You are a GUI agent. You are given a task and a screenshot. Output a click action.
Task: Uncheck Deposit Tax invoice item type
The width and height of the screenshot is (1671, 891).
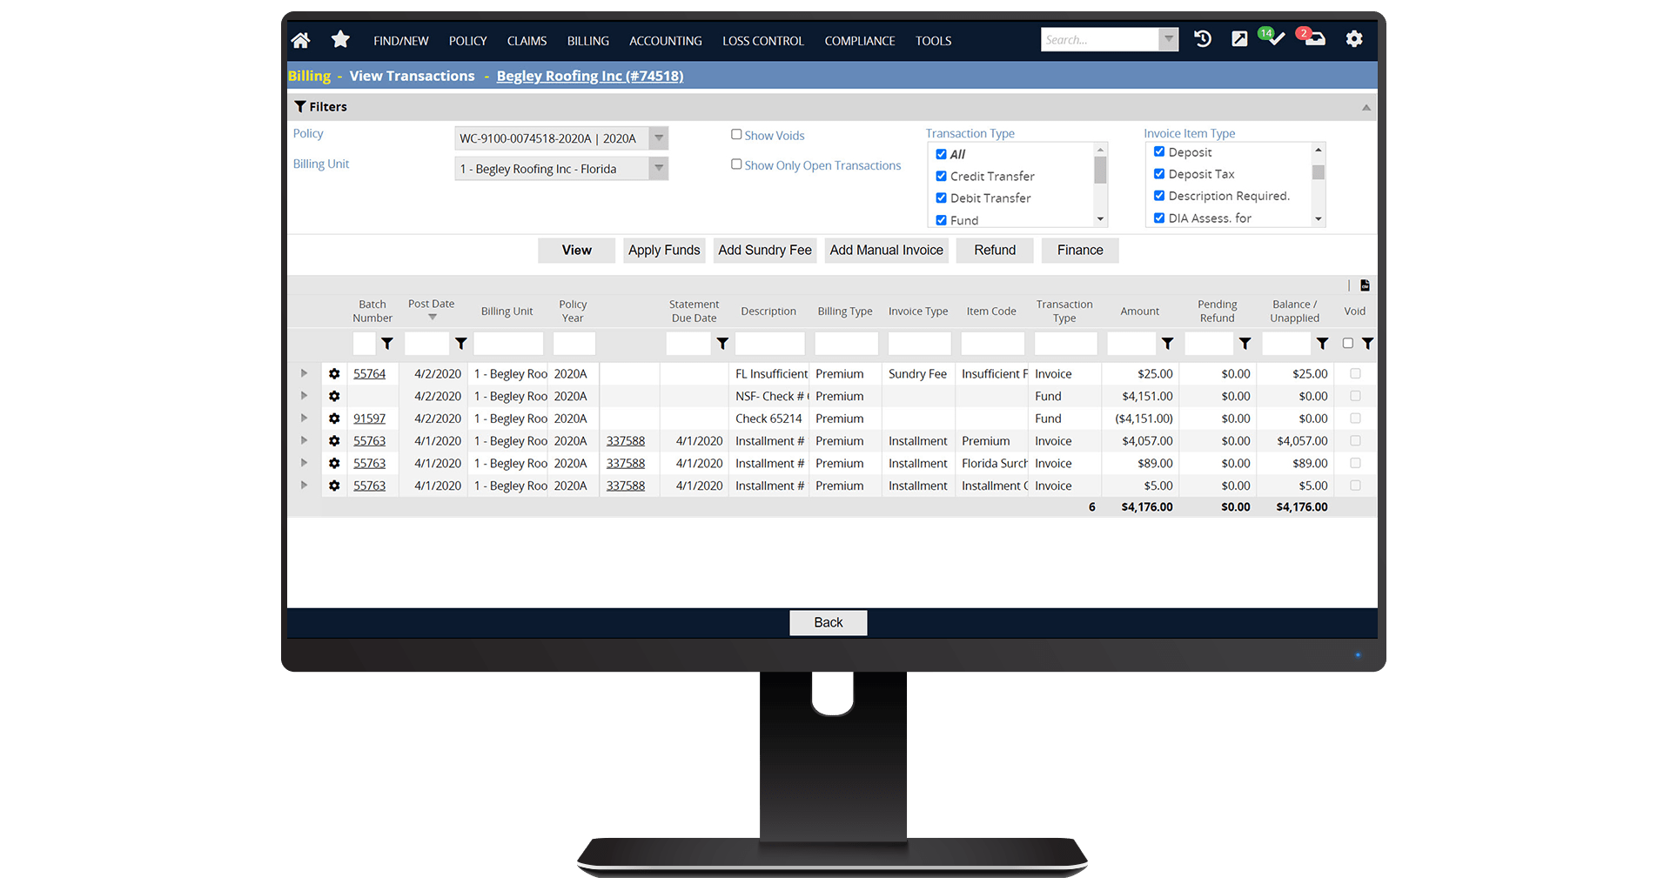coord(1159,173)
